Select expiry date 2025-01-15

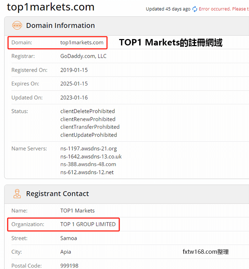tap(74, 83)
